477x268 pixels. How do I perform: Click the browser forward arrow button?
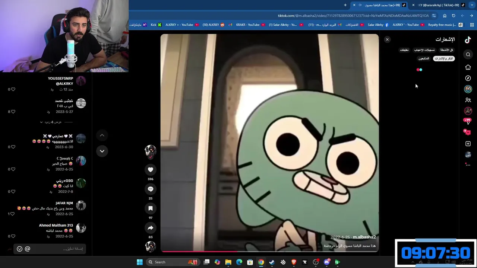coord(471,16)
